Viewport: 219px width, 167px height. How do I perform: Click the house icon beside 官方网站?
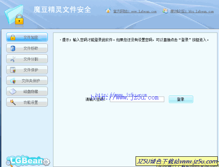(x=108, y=11)
